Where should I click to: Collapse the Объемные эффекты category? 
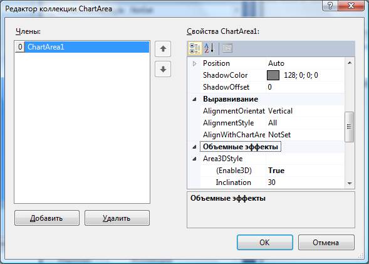coord(194,147)
